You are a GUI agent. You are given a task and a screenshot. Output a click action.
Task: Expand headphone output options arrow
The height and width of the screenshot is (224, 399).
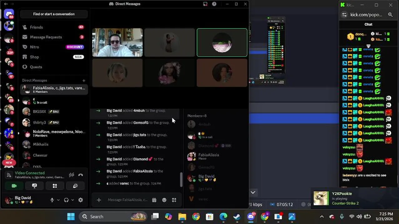tap(72, 200)
